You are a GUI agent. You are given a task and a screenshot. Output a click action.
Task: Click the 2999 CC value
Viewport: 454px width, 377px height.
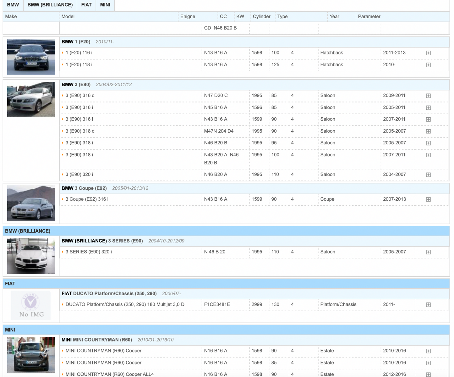point(257,304)
